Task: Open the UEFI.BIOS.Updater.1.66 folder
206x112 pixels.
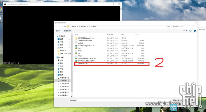Action: click(86, 38)
